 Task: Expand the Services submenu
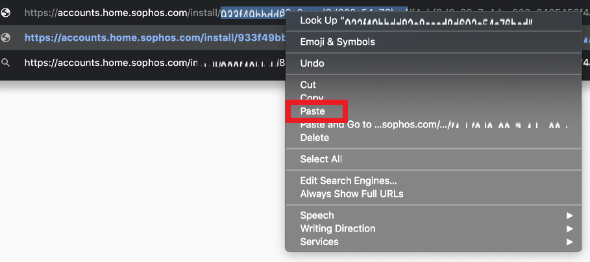point(319,242)
